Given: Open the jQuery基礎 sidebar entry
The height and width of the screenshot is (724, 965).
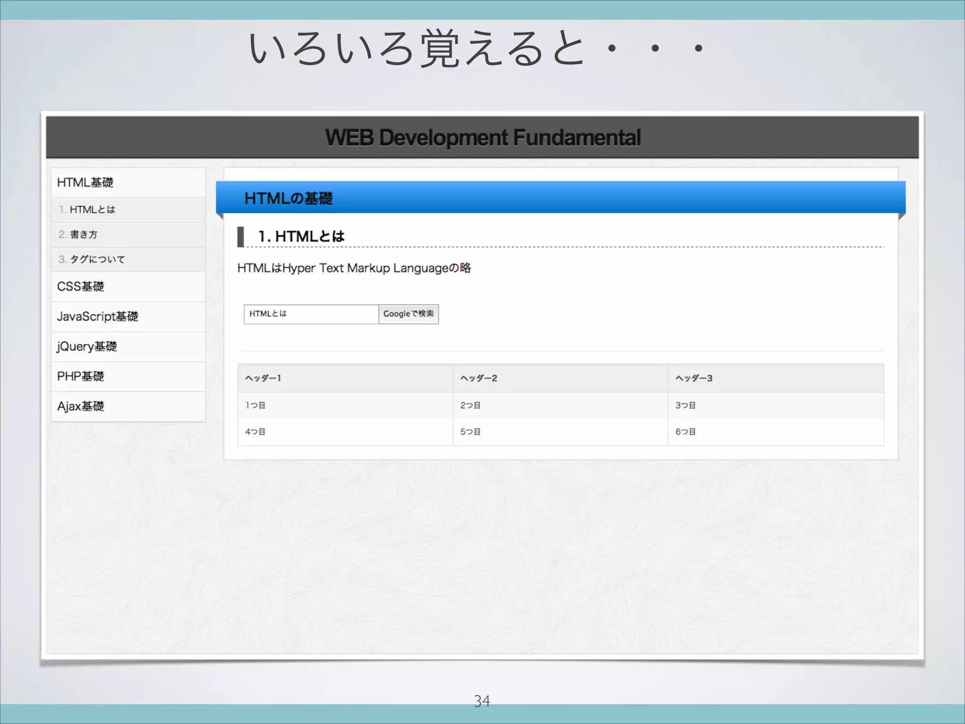Looking at the screenshot, I should point(87,346).
